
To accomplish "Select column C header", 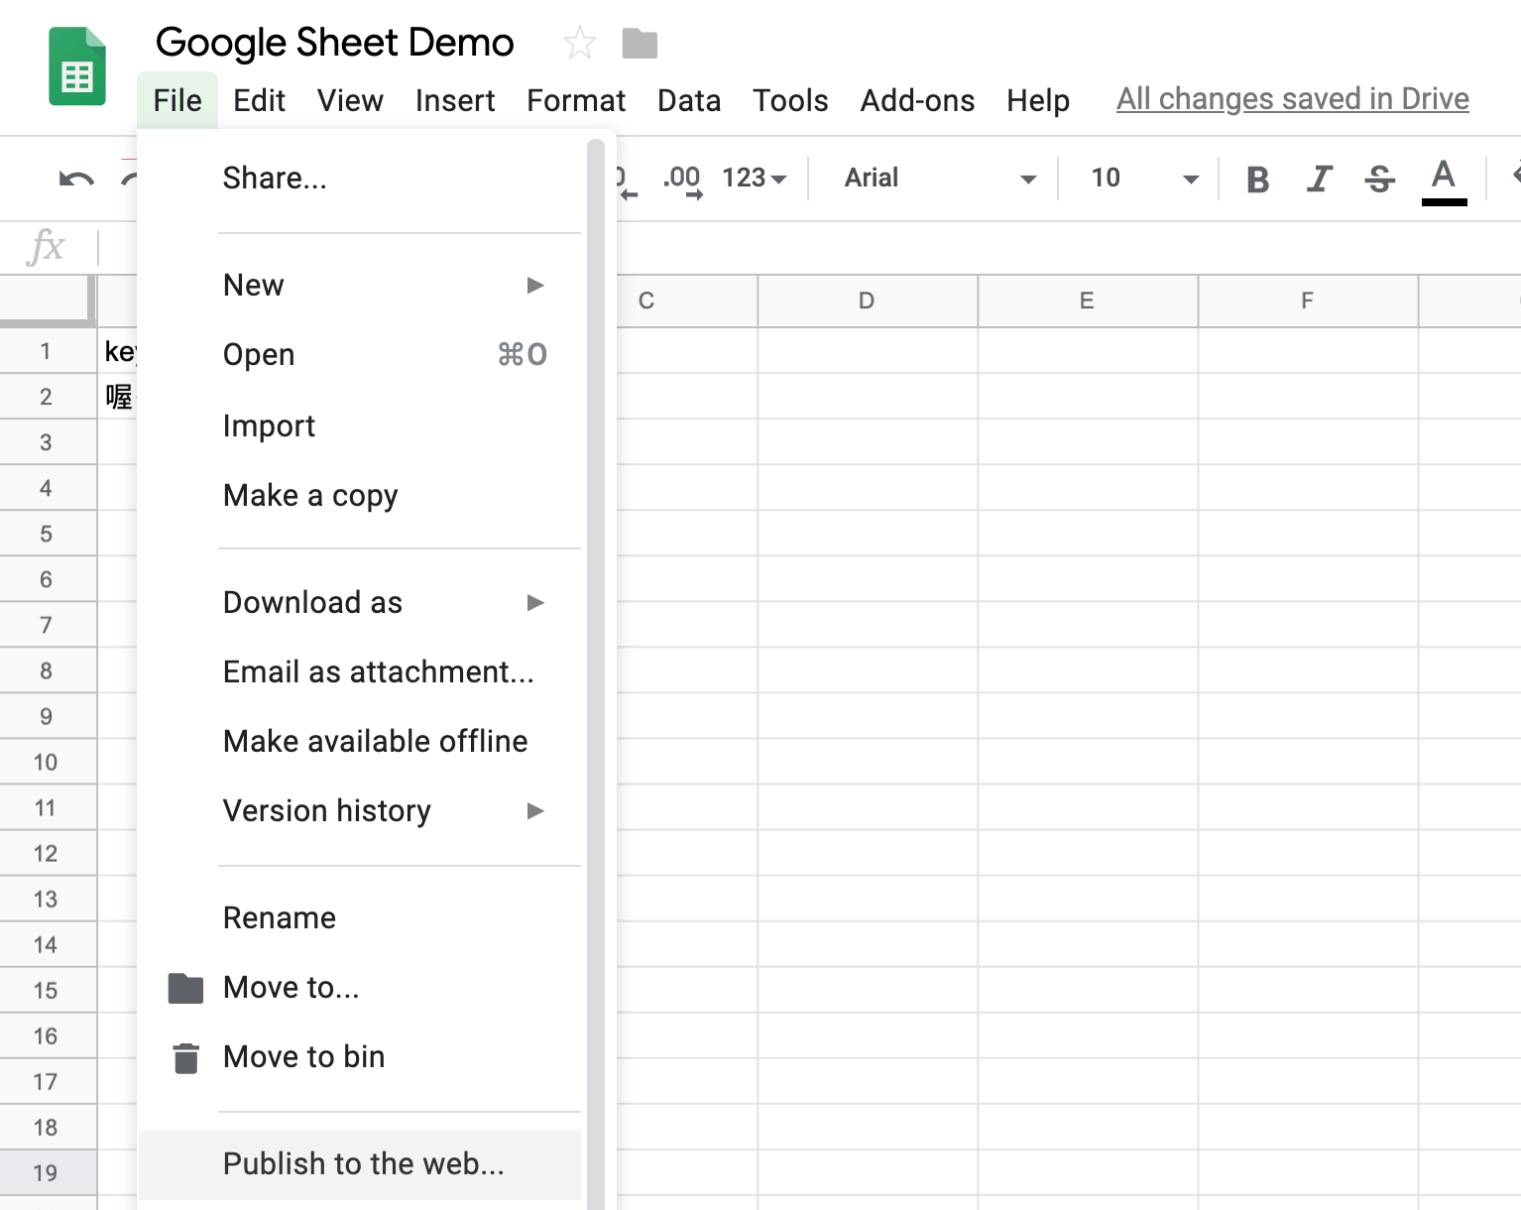I will (686, 301).
